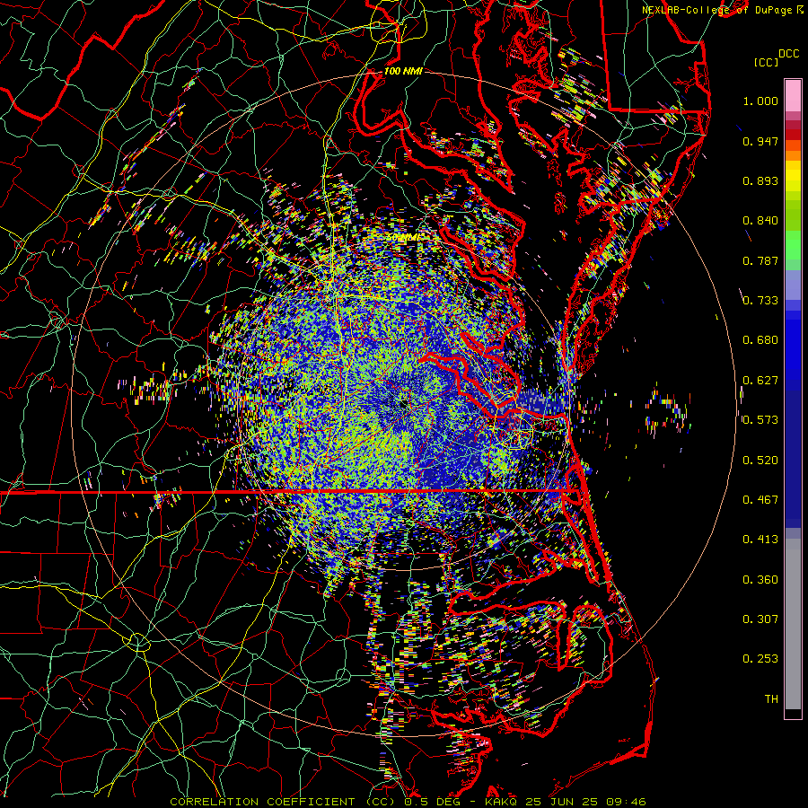Viewport: 808px width, 808px height.
Task: Pick the pink swatch on the color bar
Action: 793,95
